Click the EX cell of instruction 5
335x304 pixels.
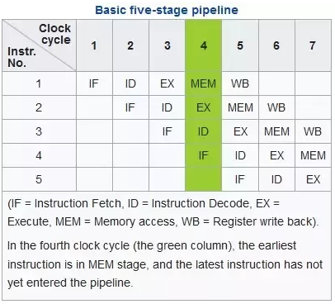tap(313, 179)
